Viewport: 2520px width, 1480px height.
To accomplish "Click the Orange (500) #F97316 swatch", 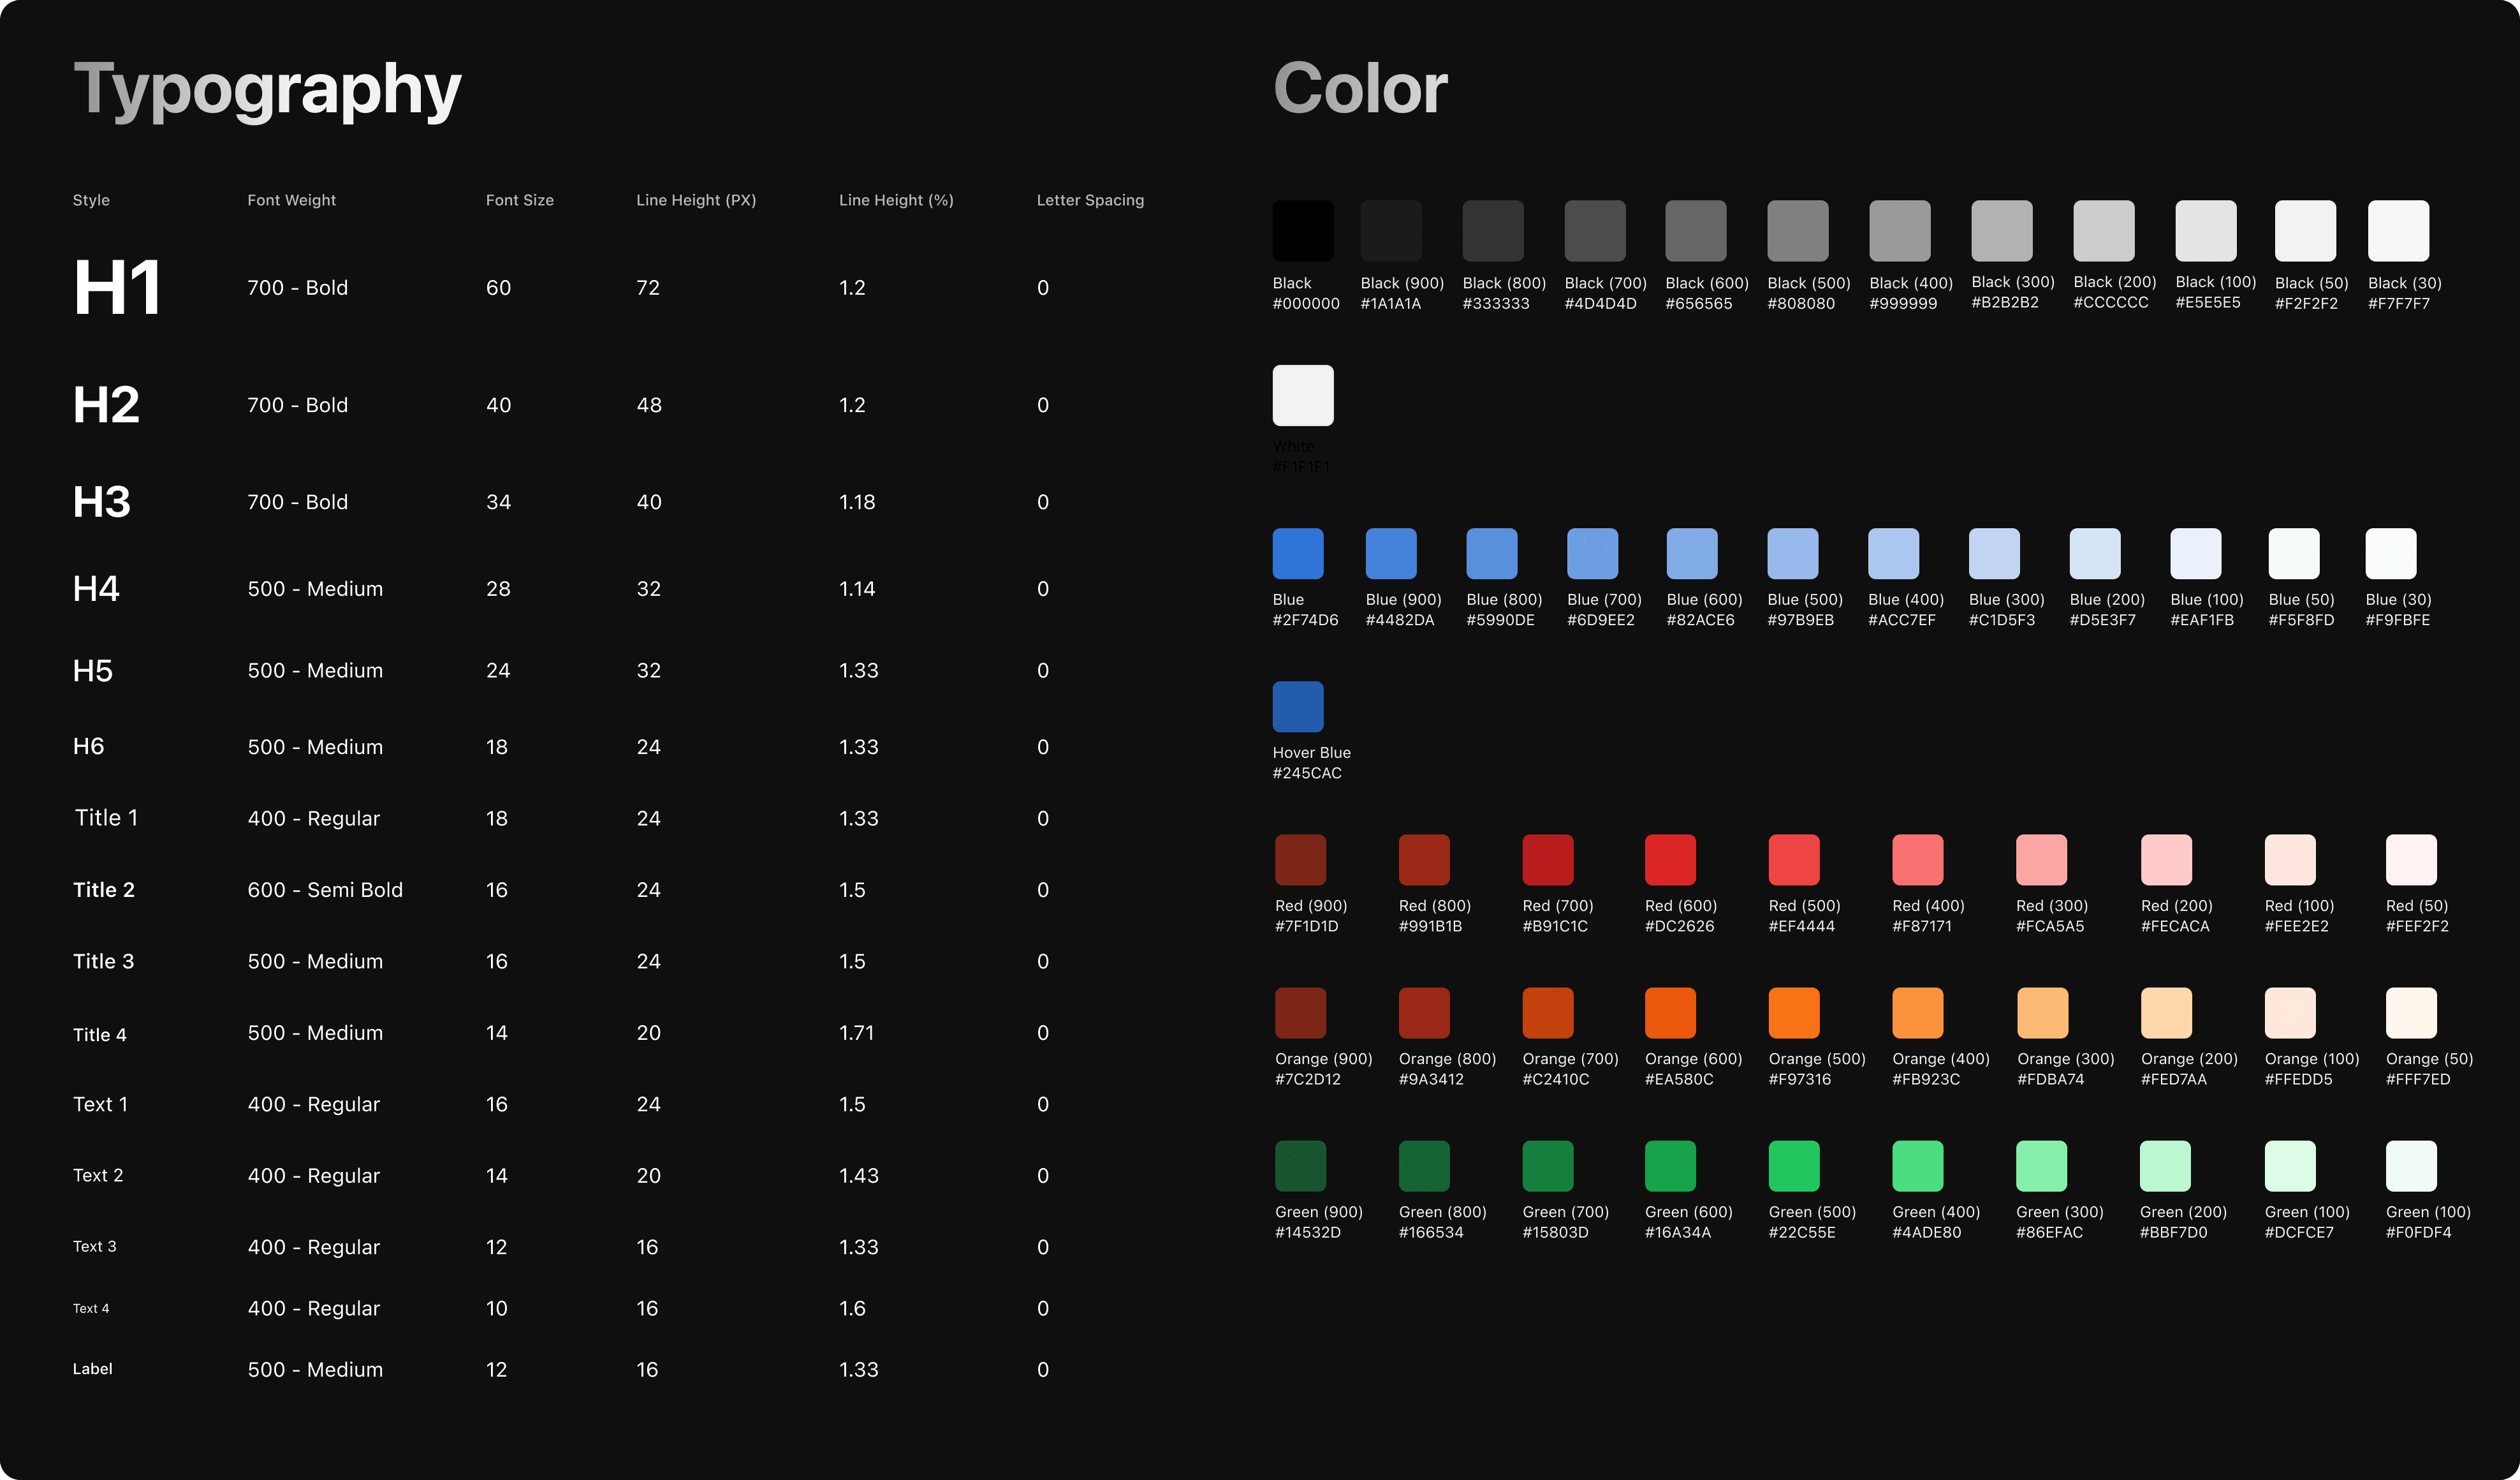I will click(1794, 1012).
